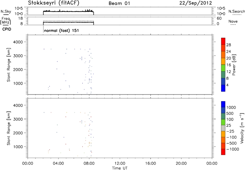
Task: Click the '20:00' time tick label
Action: [181, 164]
